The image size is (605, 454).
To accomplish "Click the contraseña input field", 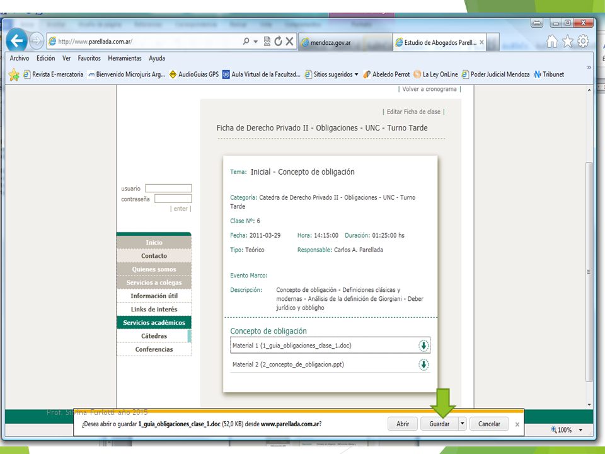I will pyautogui.click(x=173, y=199).
